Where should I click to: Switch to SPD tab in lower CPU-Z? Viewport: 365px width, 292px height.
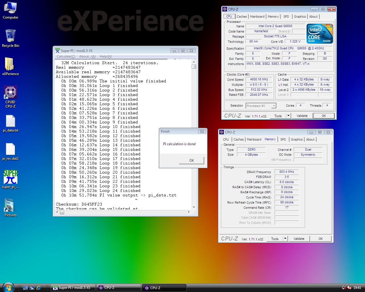point(283,139)
